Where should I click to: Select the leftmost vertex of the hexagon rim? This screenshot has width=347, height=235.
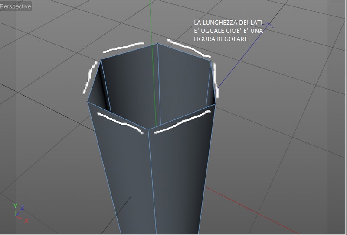tap(88, 102)
